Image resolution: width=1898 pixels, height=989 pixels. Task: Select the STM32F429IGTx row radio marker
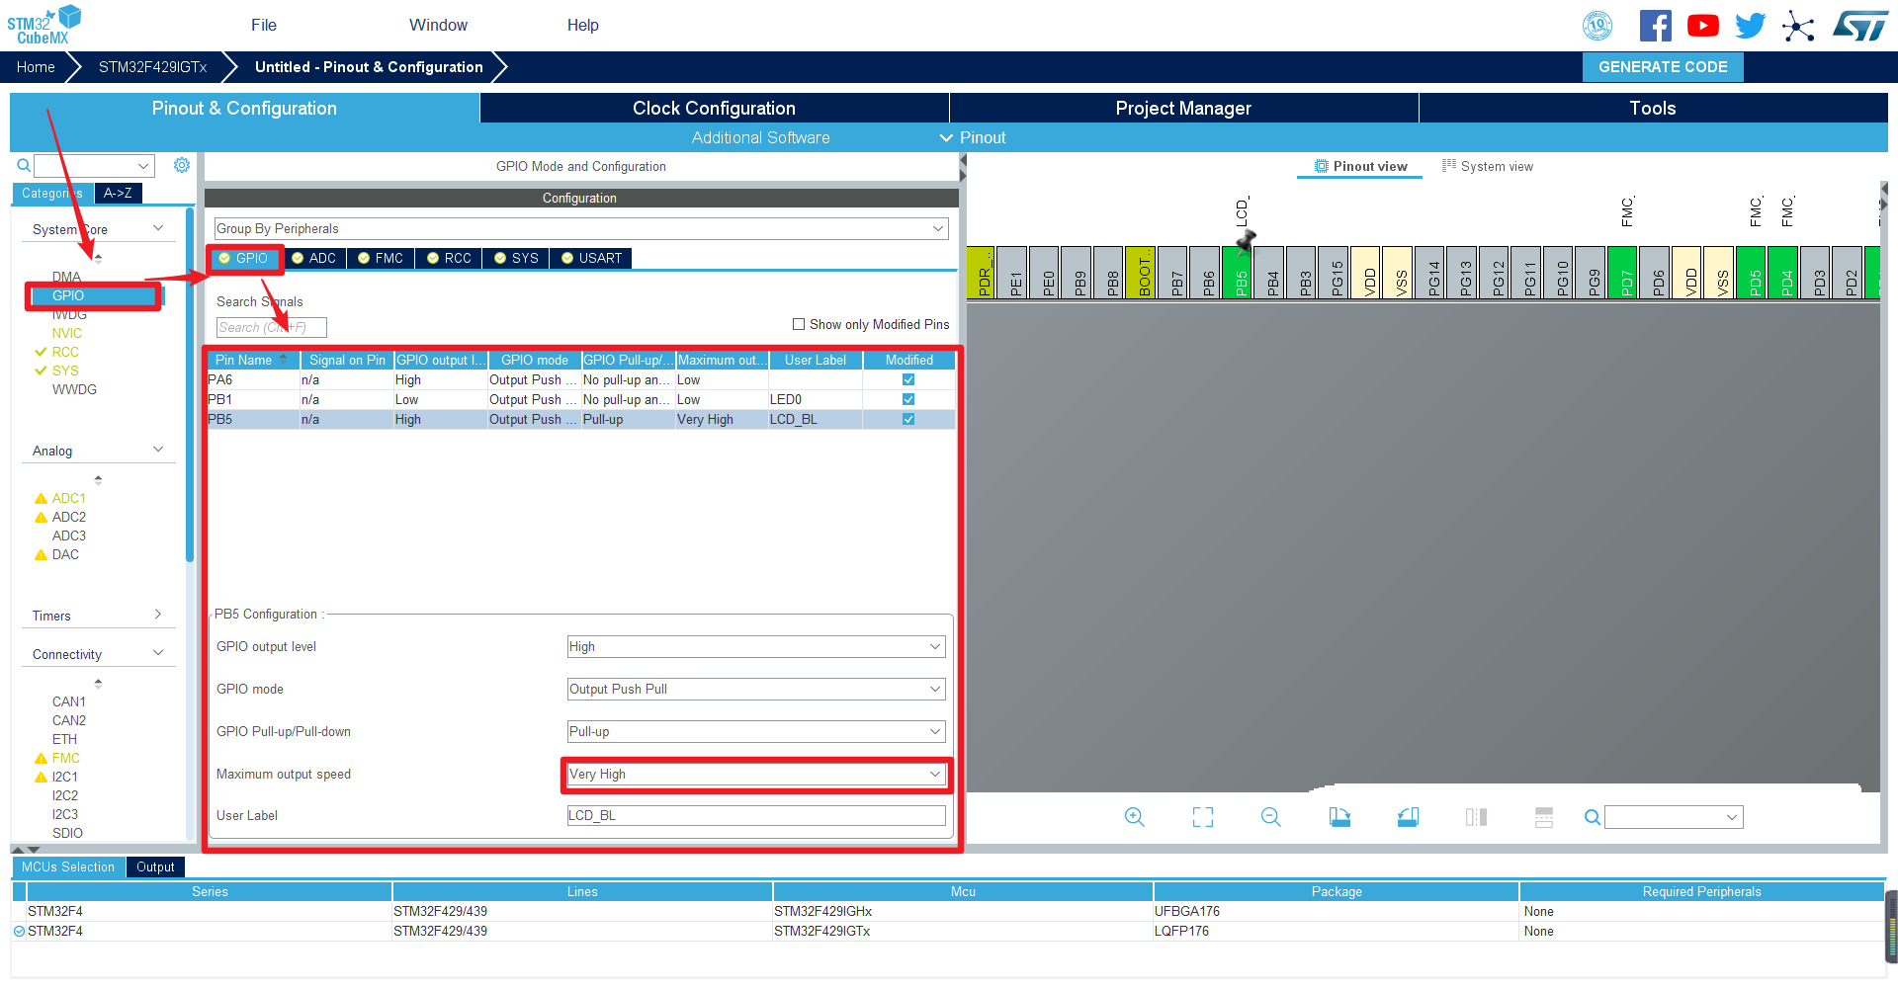coord(19,931)
